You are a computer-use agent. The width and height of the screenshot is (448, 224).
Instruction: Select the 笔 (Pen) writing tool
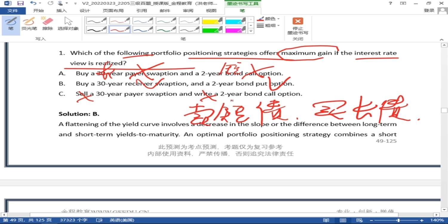pyautogui.click(x=11, y=25)
